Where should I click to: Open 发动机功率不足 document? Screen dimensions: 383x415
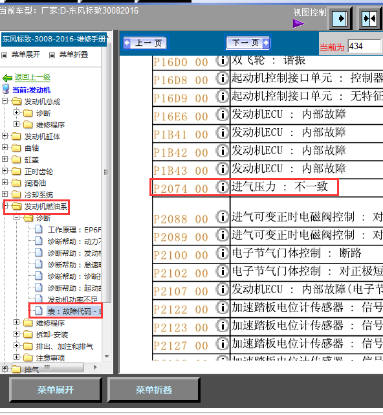pos(72,299)
